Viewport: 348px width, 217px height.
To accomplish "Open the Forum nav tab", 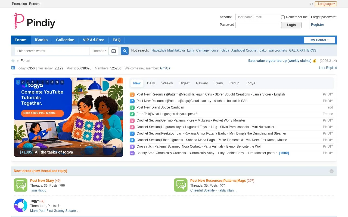I will pyautogui.click(x=21, y=40).
